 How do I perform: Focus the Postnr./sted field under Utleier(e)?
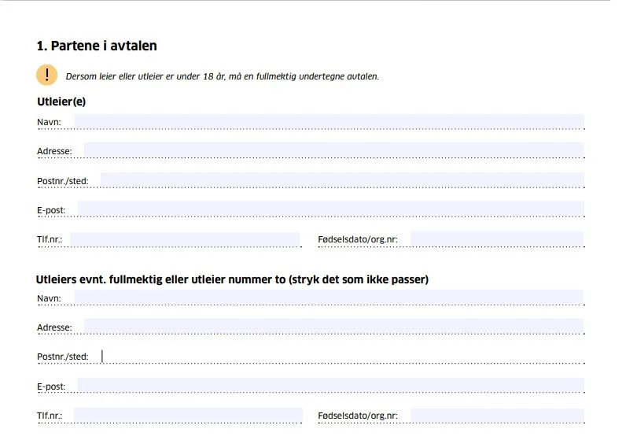(x=341, y=180)
